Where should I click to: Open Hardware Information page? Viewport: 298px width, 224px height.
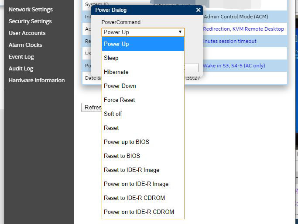37,80
